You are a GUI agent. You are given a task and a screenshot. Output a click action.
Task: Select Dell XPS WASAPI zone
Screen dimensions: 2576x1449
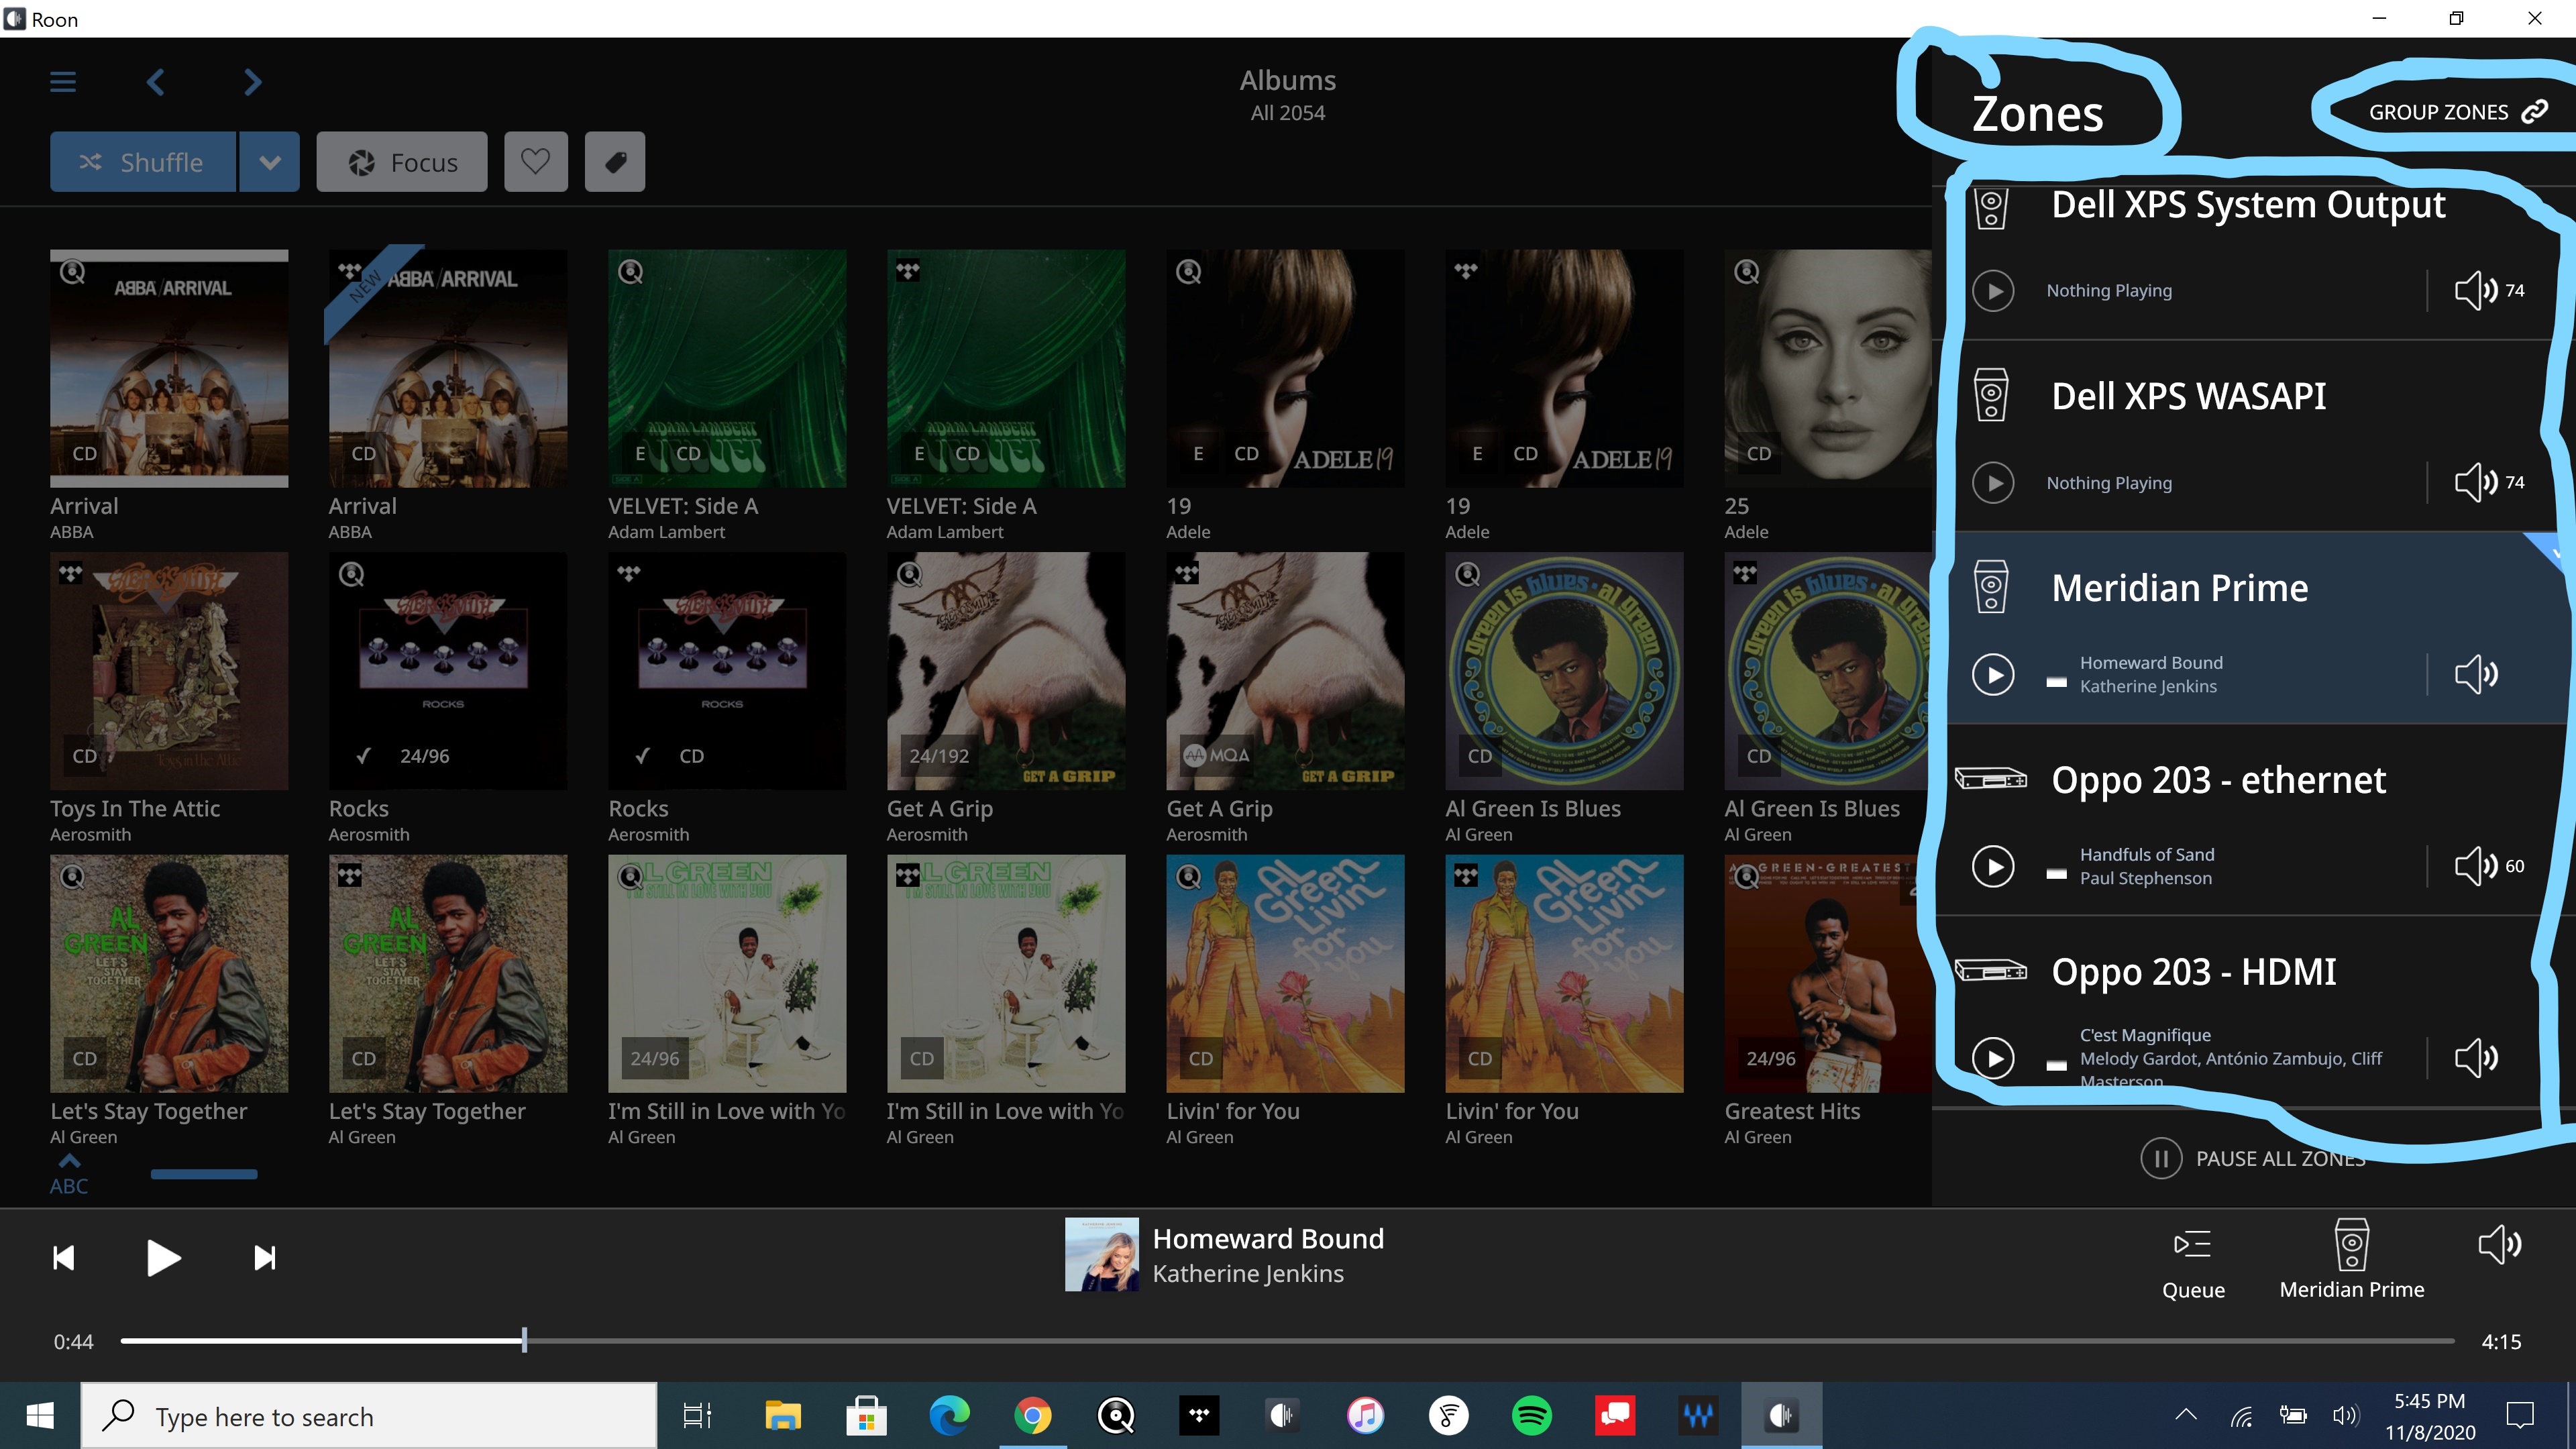2188,396
